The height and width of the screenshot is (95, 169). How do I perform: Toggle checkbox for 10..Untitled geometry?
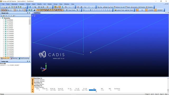(4, 30)
